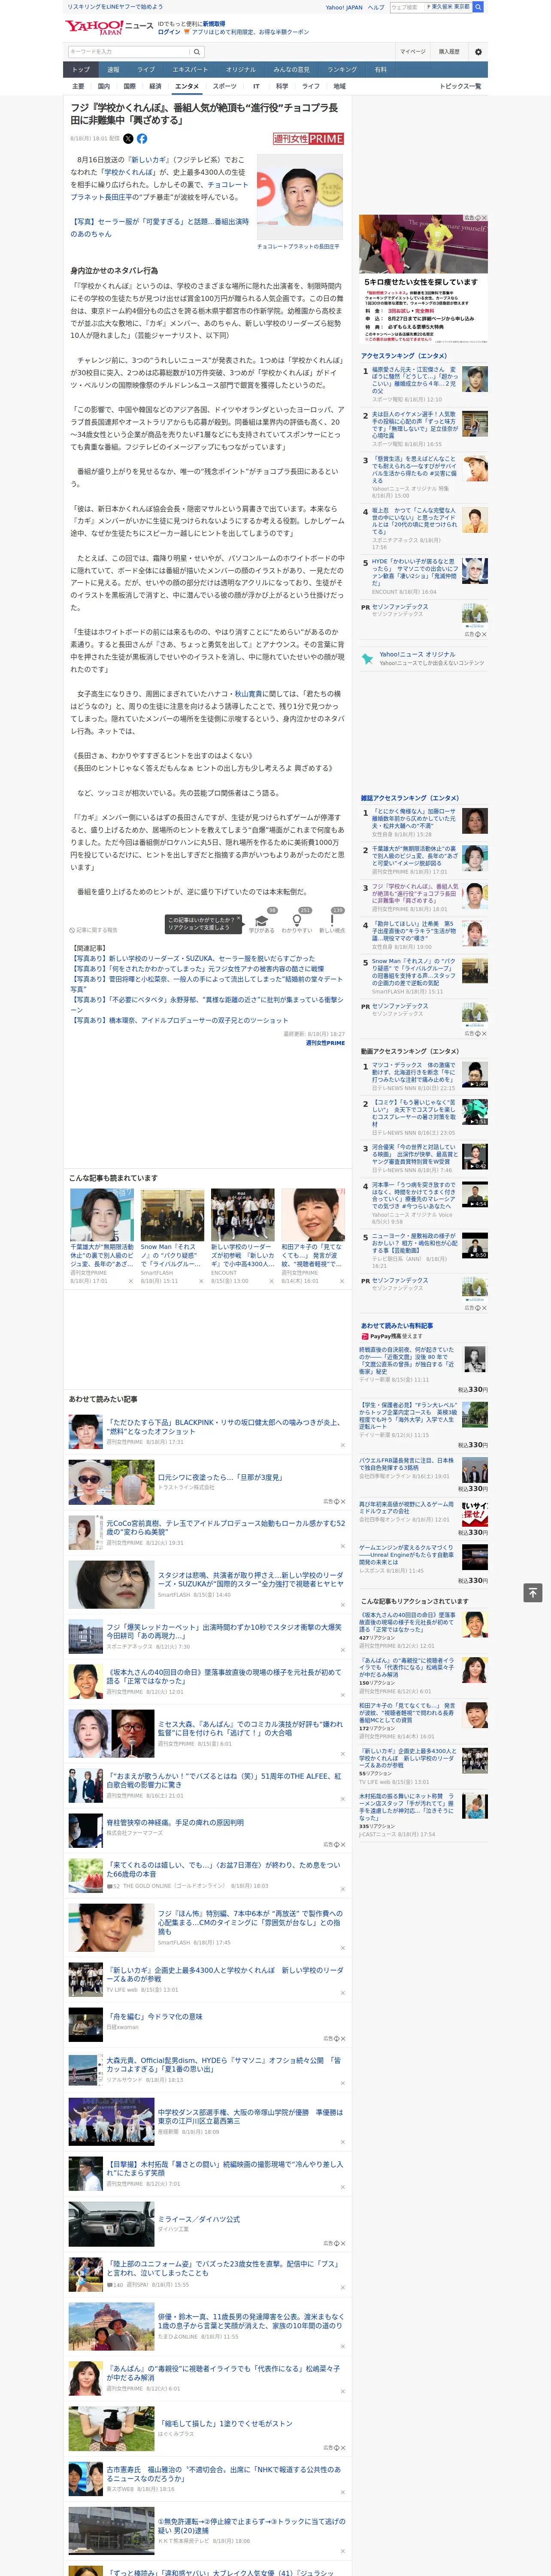Image resolution: width=551 pixels, height=2576 pixels.
Task: Open the ミセス大森 あんぱん article
Action: click(250, 1729)
